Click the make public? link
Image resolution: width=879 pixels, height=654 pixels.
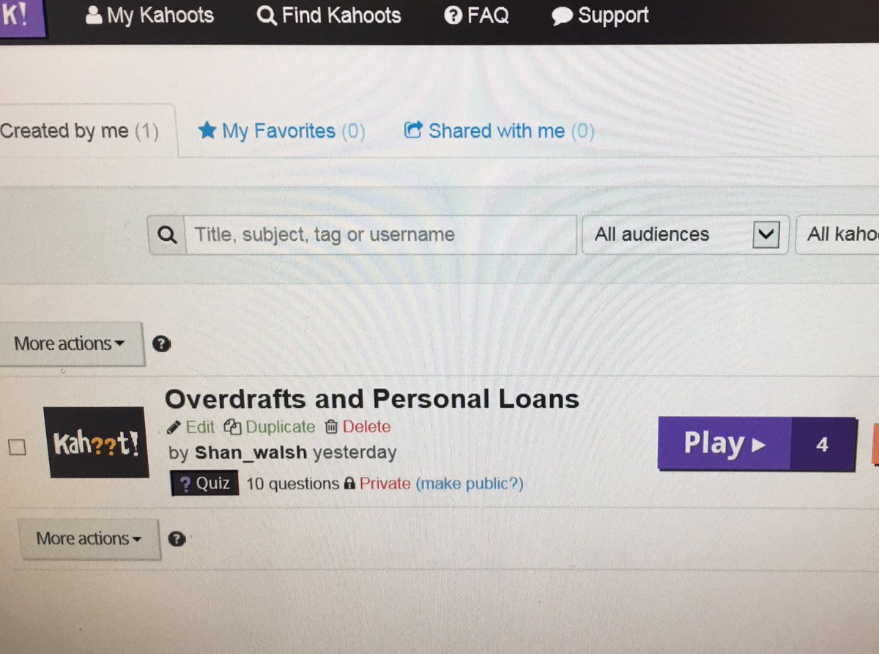pos(470,484)
